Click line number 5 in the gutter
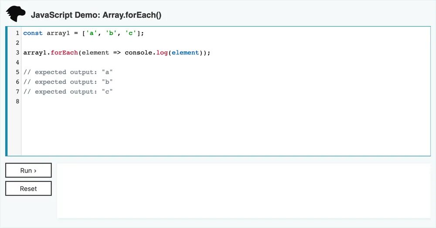Viewport: 436px width, 228px height. pos(17,72)
